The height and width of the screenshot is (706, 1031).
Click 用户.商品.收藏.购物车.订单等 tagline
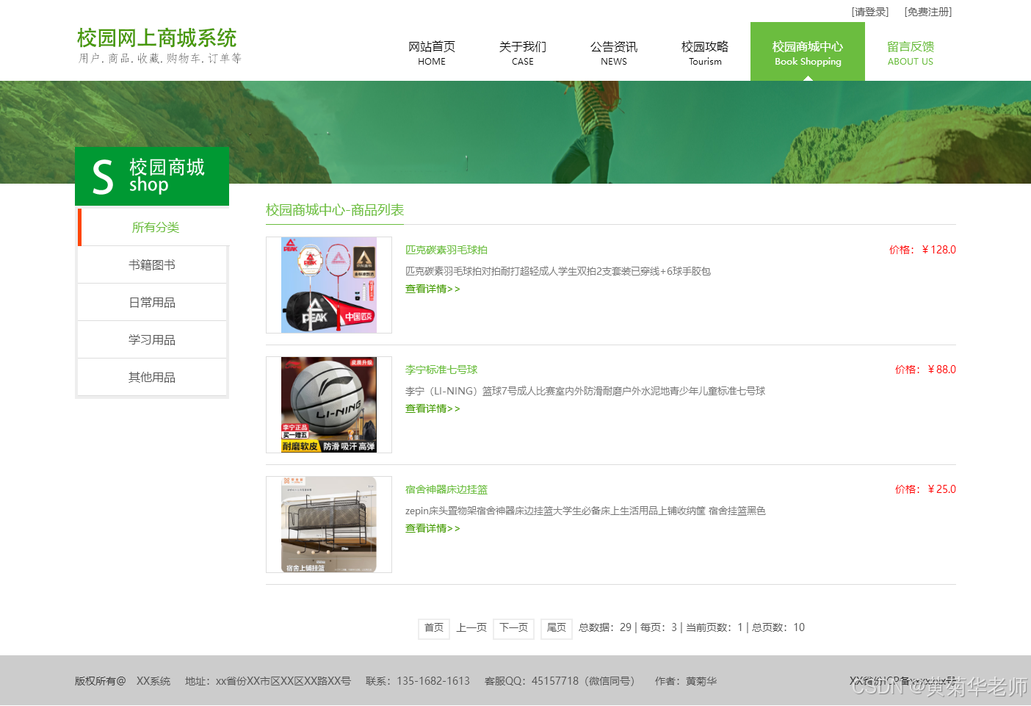pyautogui.click(x=160, y=58)
